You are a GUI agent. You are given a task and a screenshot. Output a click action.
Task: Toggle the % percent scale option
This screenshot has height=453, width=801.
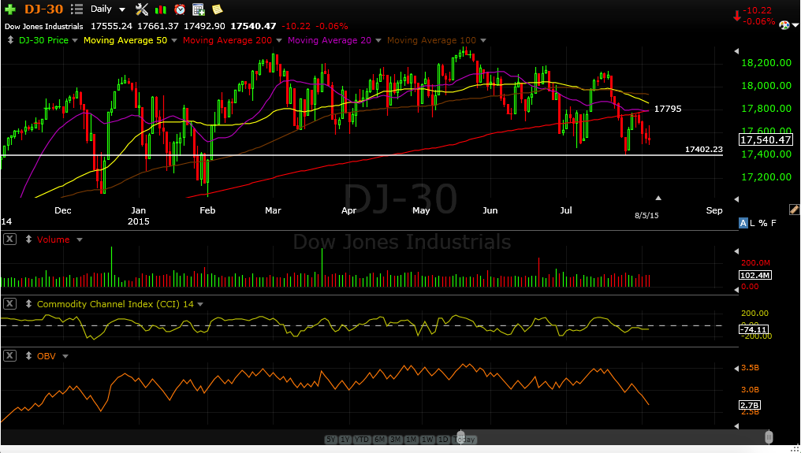[x=762, y=223]
